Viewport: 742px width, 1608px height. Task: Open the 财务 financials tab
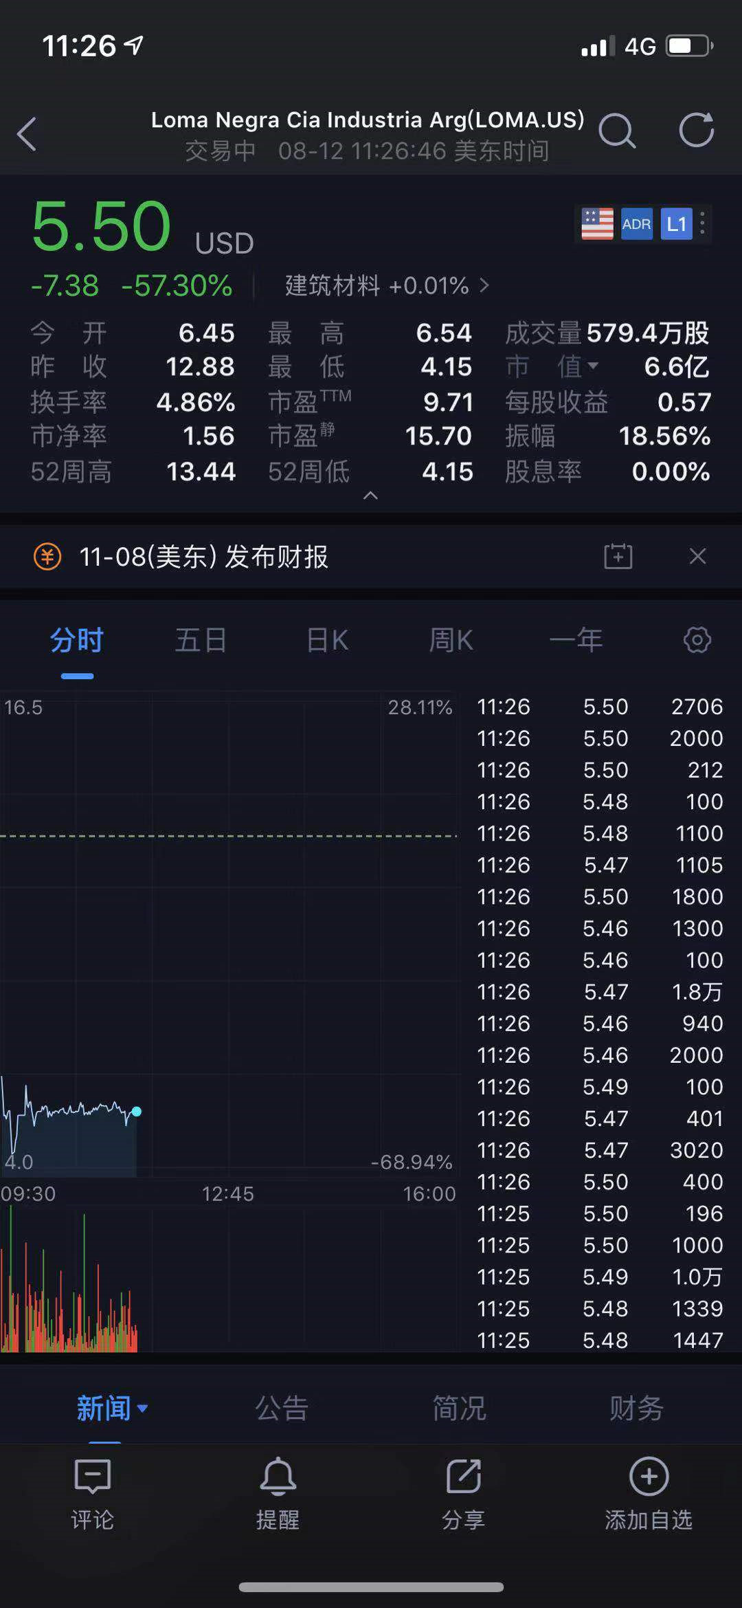pos(636,1409)
